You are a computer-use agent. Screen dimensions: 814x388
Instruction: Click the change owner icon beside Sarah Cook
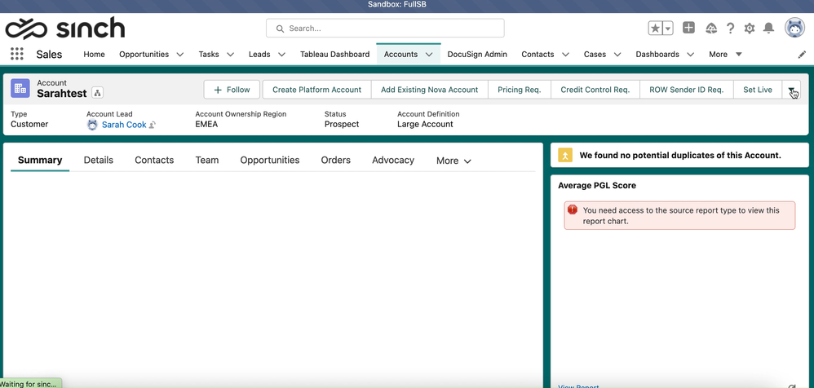point(152,125)
